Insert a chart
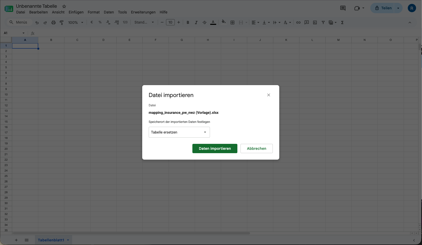This screenshot has width=422, height=245. click(x=315, y=23)
